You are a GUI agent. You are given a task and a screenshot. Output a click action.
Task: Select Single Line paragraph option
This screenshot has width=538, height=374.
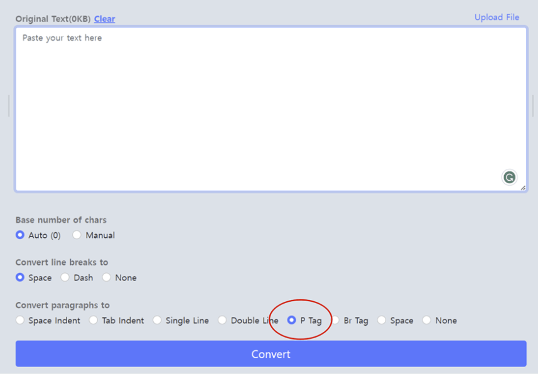[x=157, y=320]
